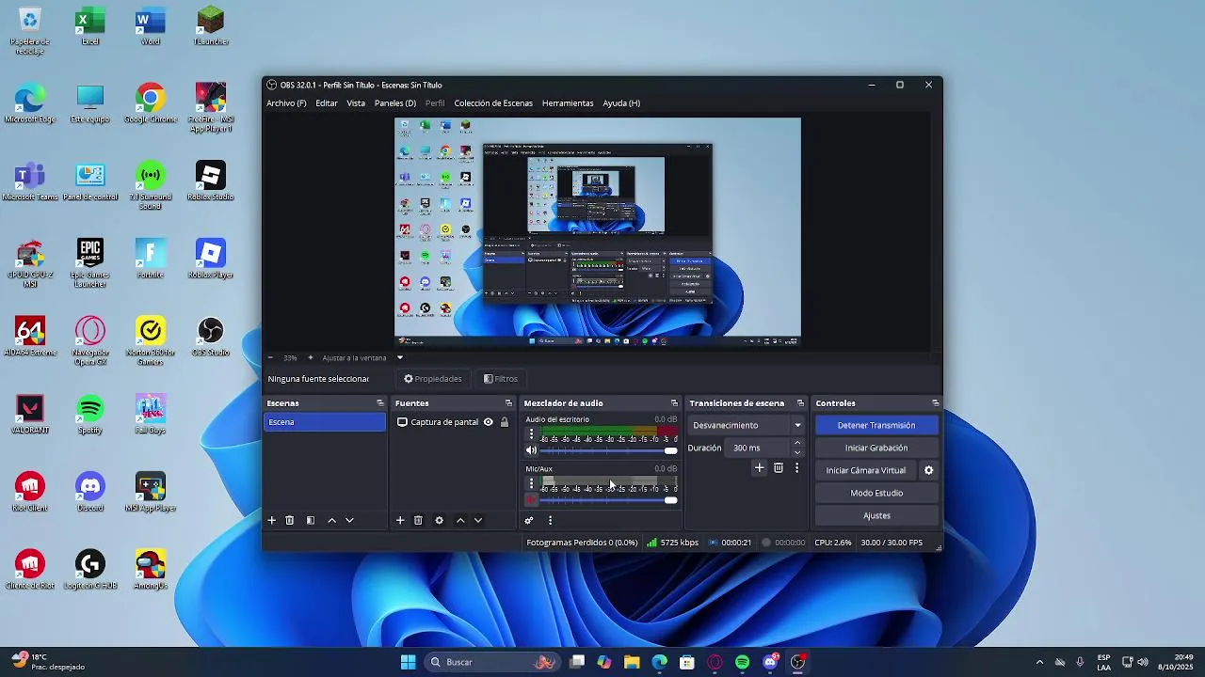
Task: Move source down arrow in Fuentes panel
Action: tap(478, 520)
